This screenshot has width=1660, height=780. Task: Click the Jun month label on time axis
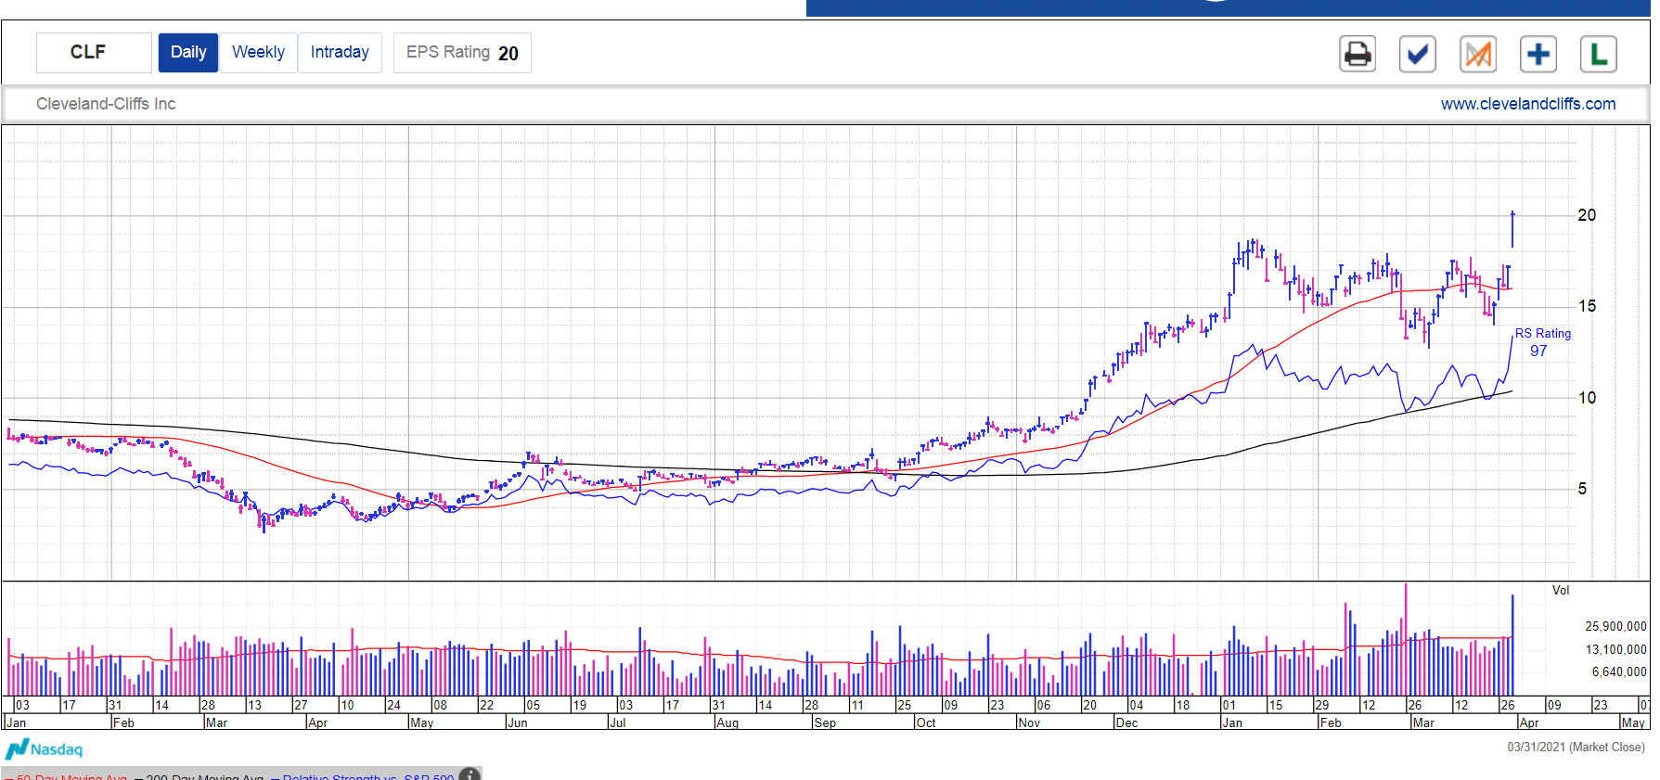tap(518, 722)
